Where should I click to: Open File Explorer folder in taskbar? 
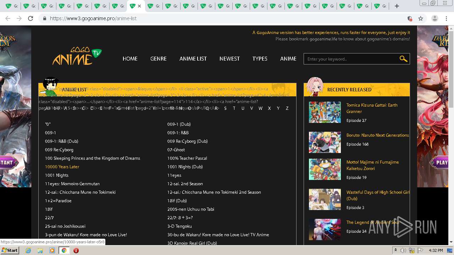pos(40,250)
